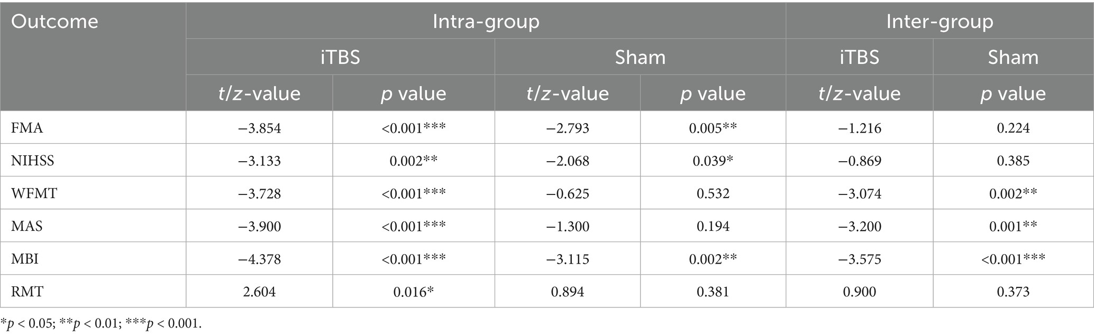Select the cell showing 0.224
Image resolution: width=1094 pixels, height=336 pixels.
tap(1013, 128)
